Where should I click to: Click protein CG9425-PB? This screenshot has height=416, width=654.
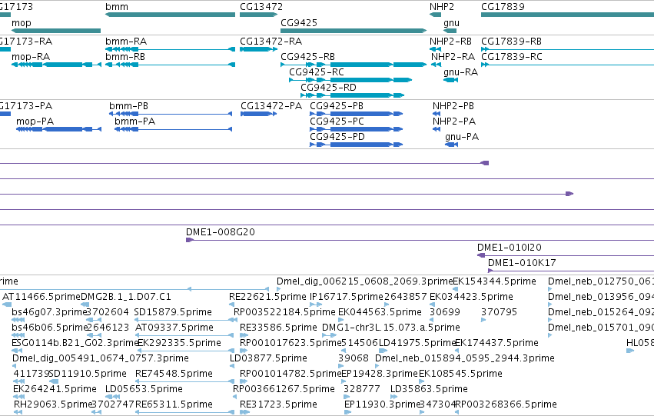[356, 114]
